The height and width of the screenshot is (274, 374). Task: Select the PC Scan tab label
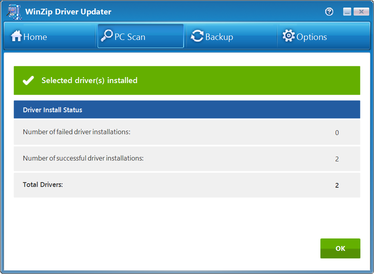click(130, 37)
